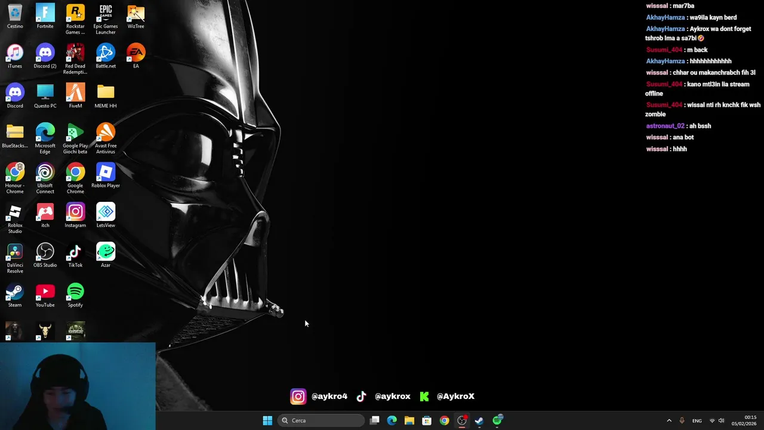Select the MEME HH folder on desktop
Image resolution: width=764 pixels, height=430 pixels.
tap(106, 96)
